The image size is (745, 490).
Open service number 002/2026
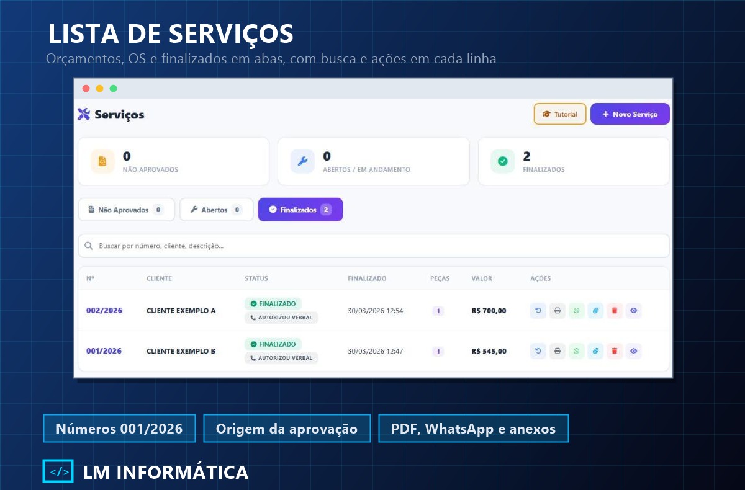[x=104, y=311]
